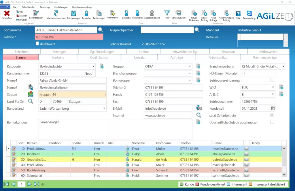Enable Übertarifliche Zulage abschmelzen checkbox
The height and width of the screenshot is (191, 295).
coord(272,122)
